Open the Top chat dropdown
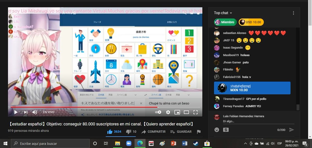 pos(223,13)
